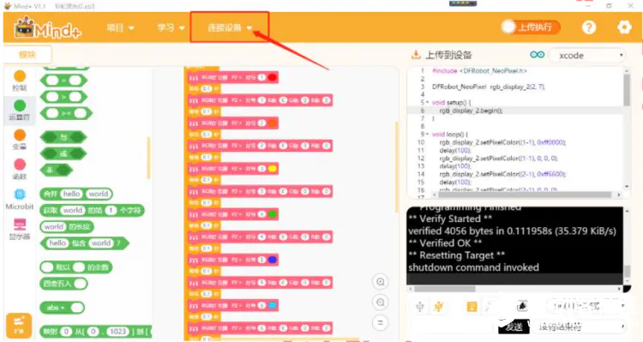The height and width of the screenshot is (342, 643).
Task: Open the help question mark icon
Action: point(589,27)
